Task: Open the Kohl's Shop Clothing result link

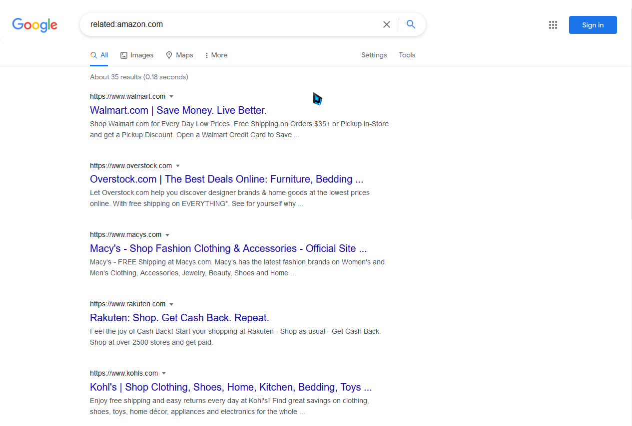Action: tap(231, 387)
